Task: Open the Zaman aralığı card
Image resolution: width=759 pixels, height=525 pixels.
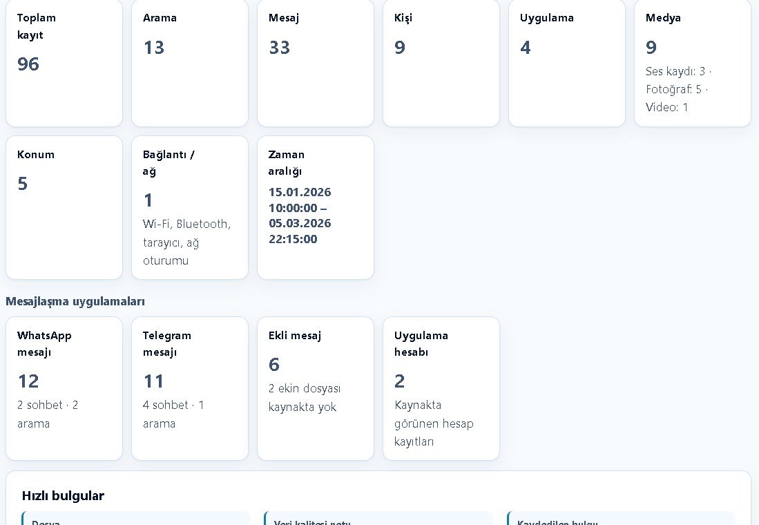Action: 316,207
